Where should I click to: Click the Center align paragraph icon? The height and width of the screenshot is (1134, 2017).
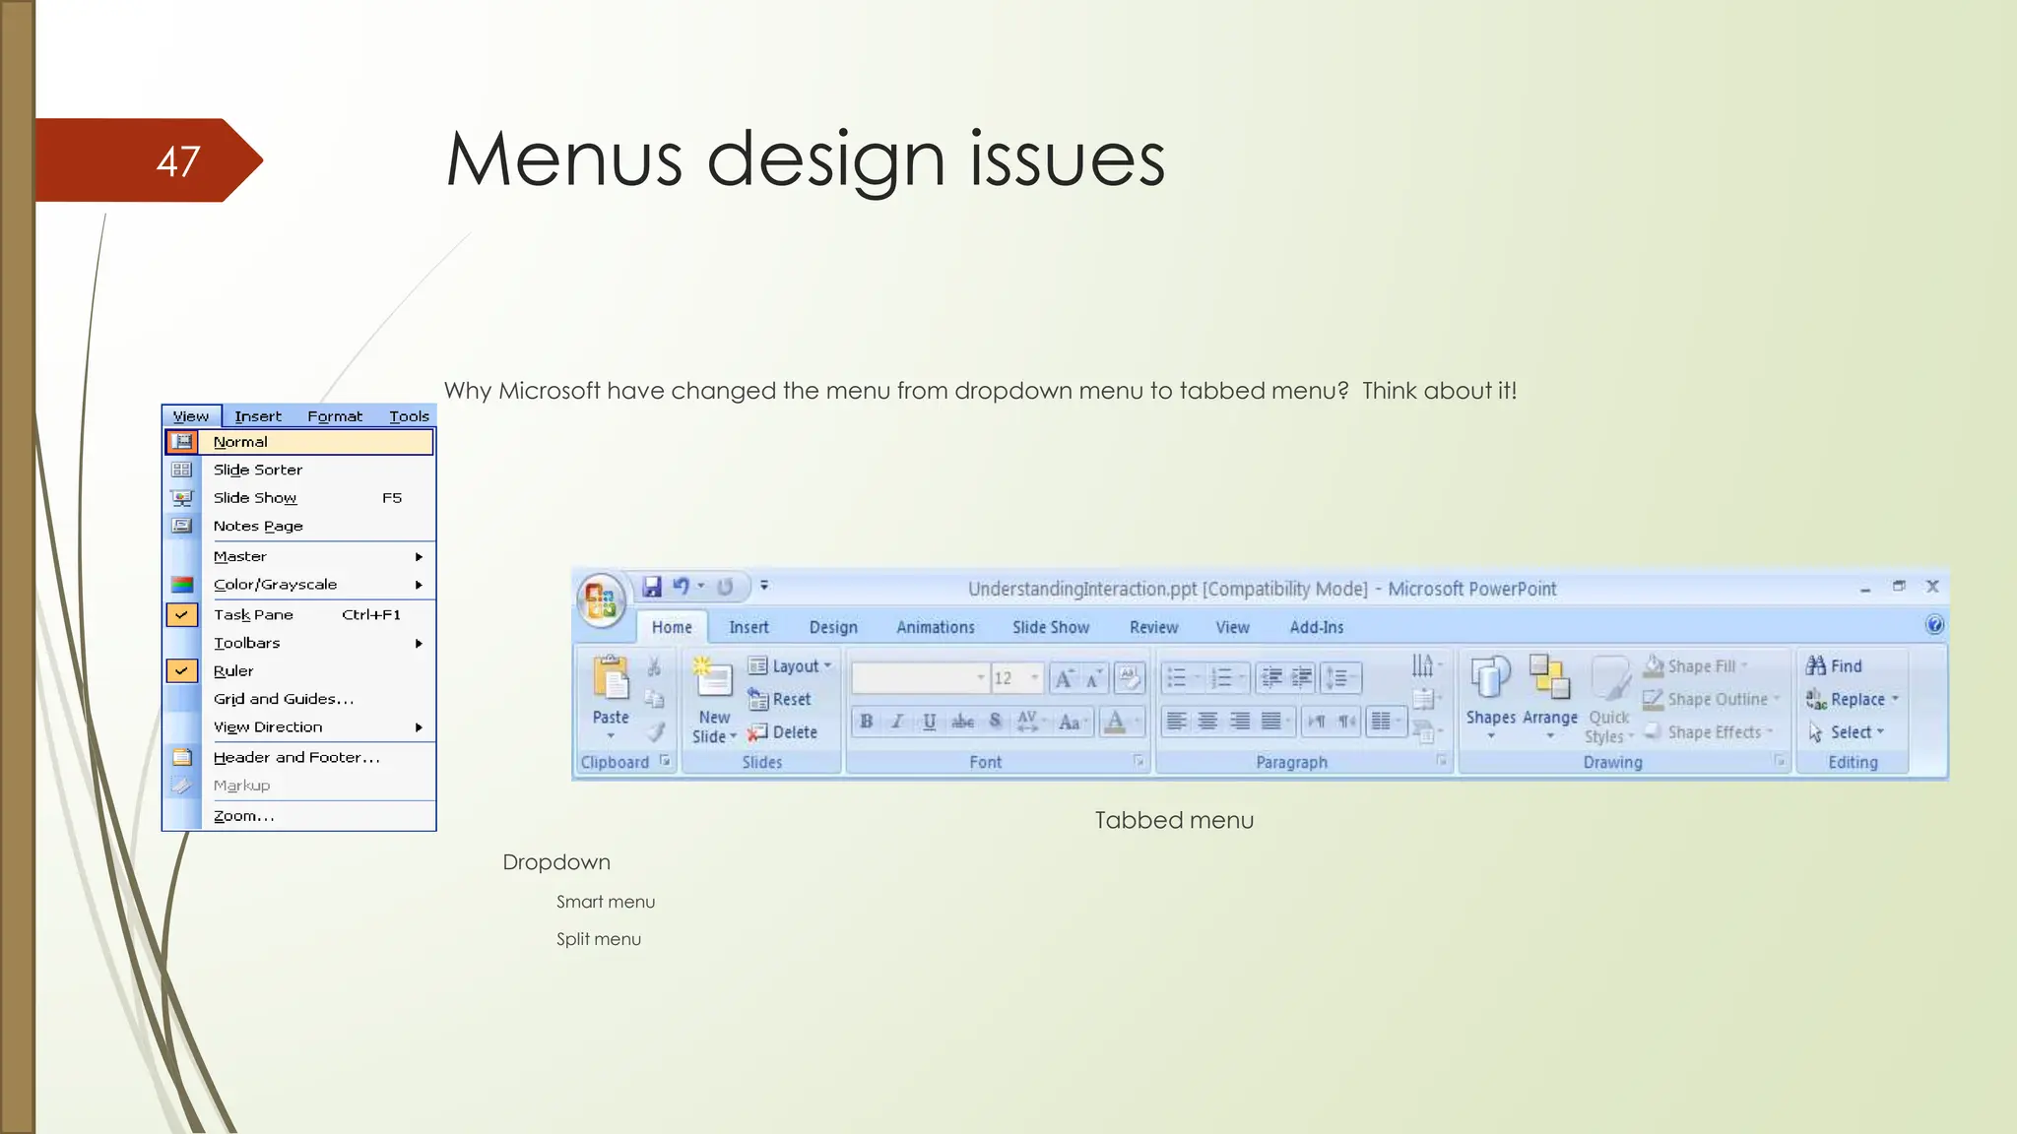point(1208,722)
